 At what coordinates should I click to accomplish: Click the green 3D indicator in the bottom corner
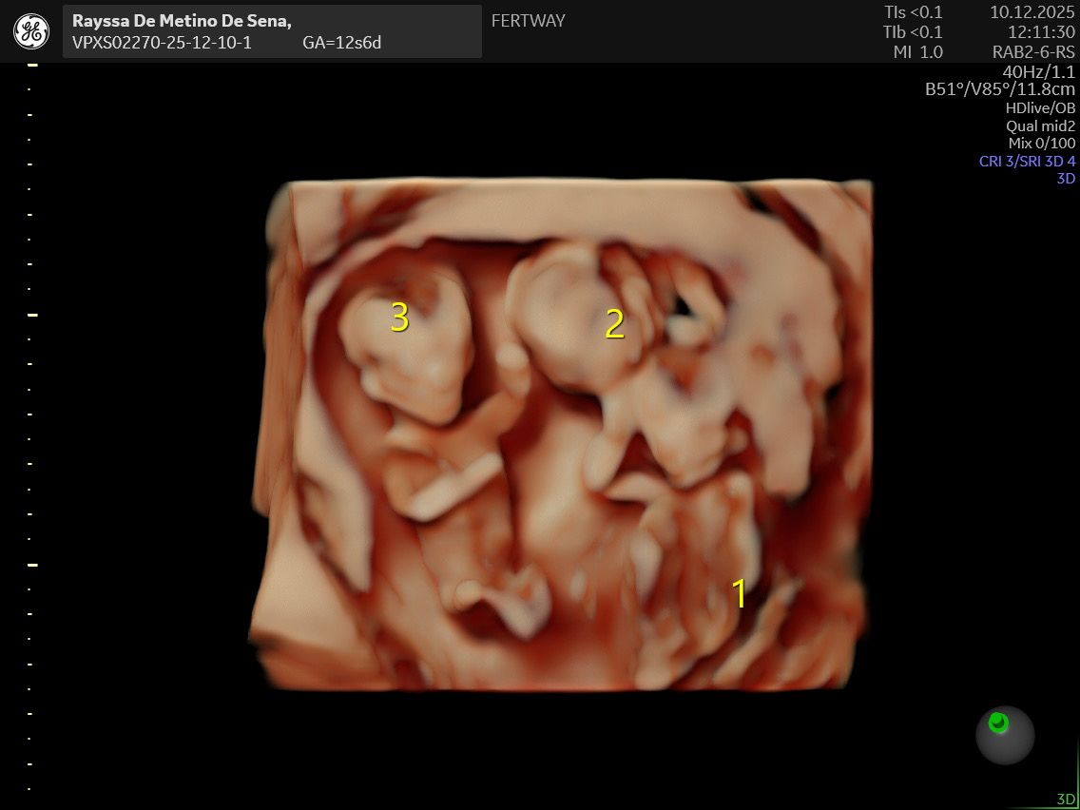pos(1065,799)
